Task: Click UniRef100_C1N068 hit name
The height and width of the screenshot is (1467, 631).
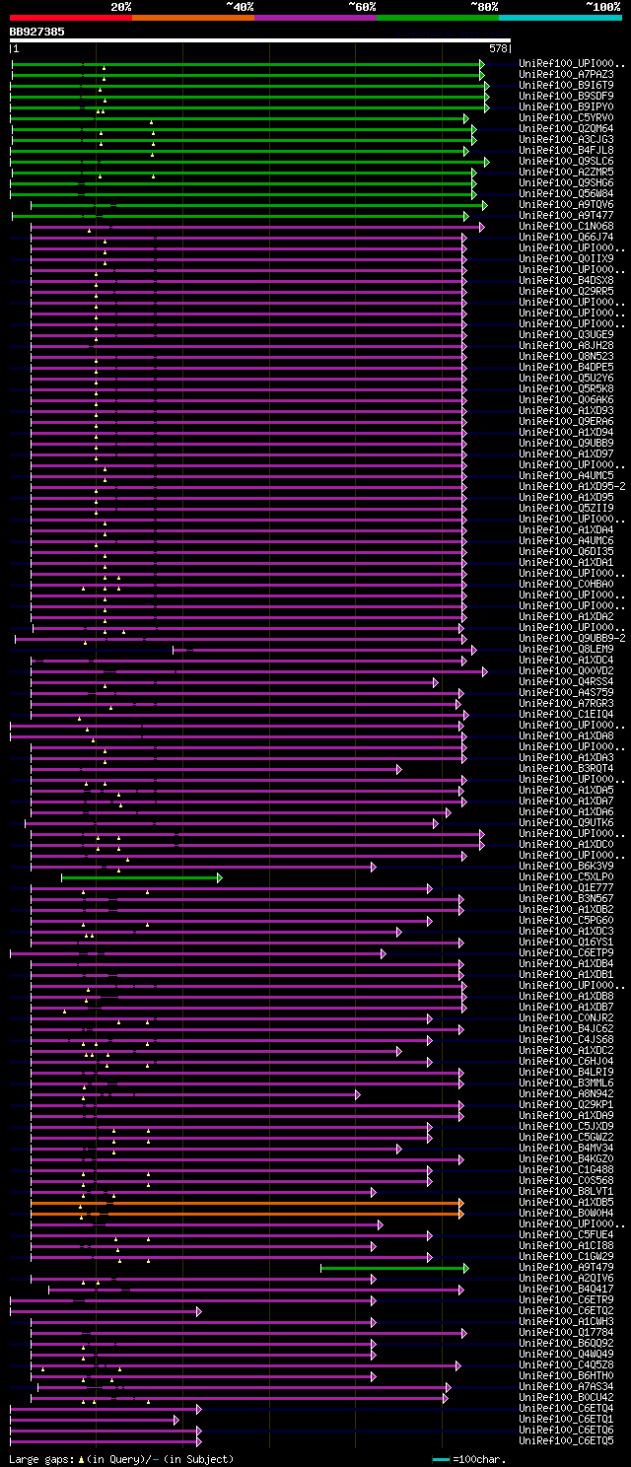Action: point(566,226)
